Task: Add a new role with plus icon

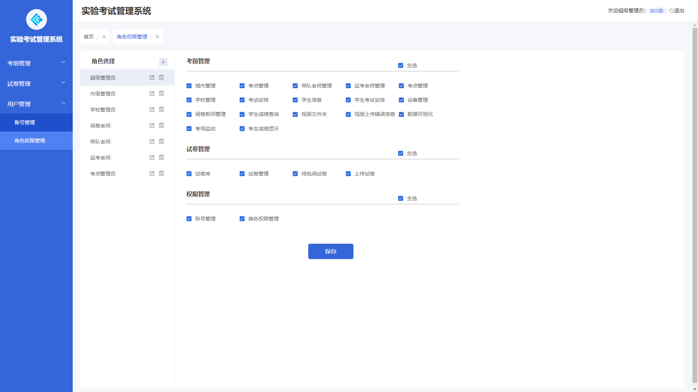Action: (x=163, y=62)
